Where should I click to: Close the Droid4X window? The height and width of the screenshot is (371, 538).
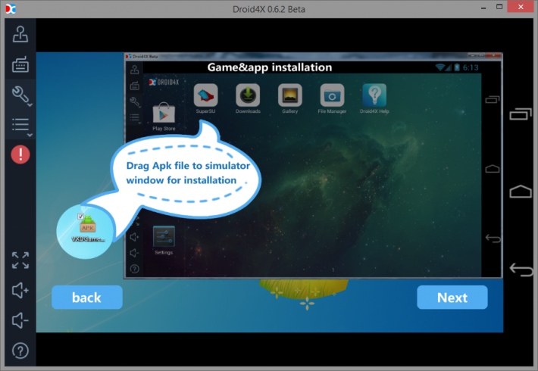[521, 7]
